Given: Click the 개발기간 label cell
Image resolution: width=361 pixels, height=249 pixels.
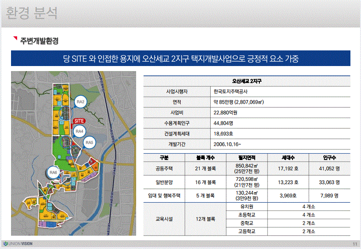Looking at the screenshot, I should point(177,144).
